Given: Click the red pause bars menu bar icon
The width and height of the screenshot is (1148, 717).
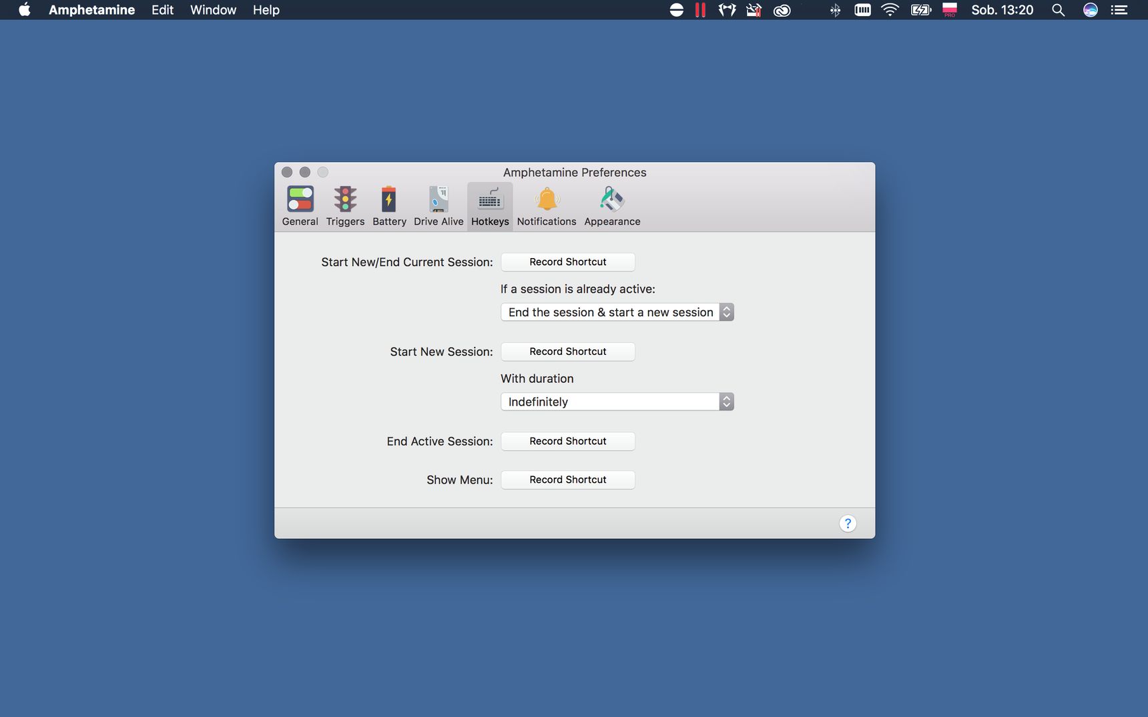Looking at the screenshot, I should [700, 10].
